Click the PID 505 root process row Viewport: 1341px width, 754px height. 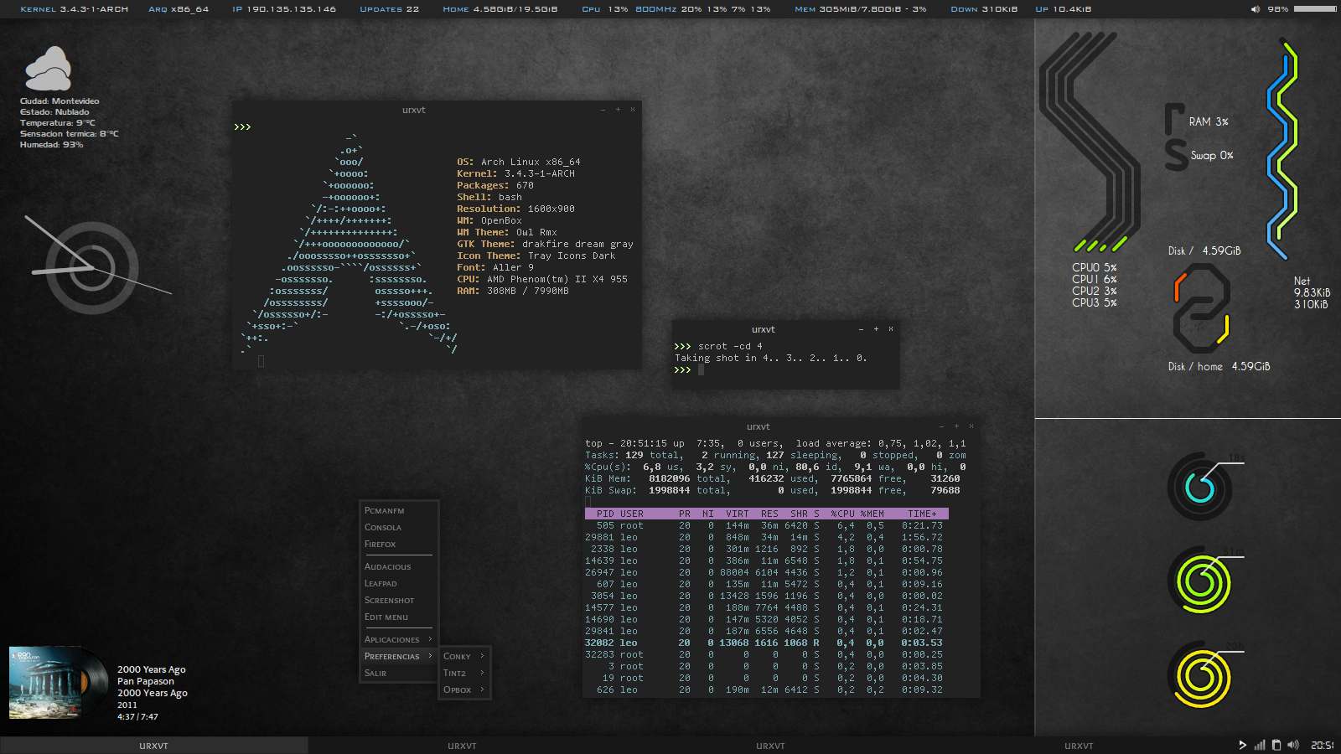(x=766, y=525)
